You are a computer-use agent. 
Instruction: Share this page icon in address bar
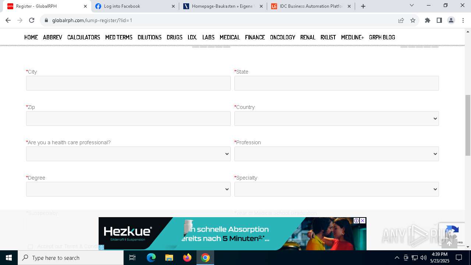[401, 20]
